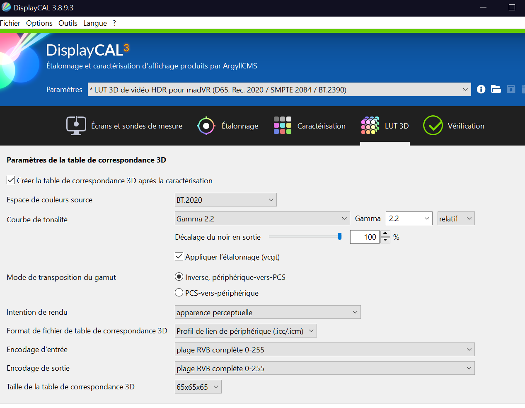Switch to the LUT 3D tab
This screenshot has width=525, height=408.
pyautogui.click(x=385, y=126)
